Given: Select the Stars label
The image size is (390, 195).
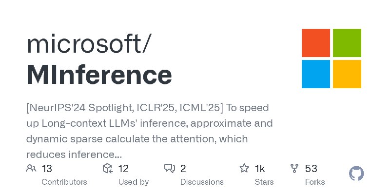Looking at the screenshot, I should [264, 182].
